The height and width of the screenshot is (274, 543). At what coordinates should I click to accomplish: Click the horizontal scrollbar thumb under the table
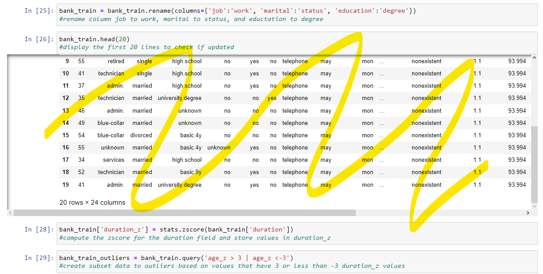[x=185, y=213]
